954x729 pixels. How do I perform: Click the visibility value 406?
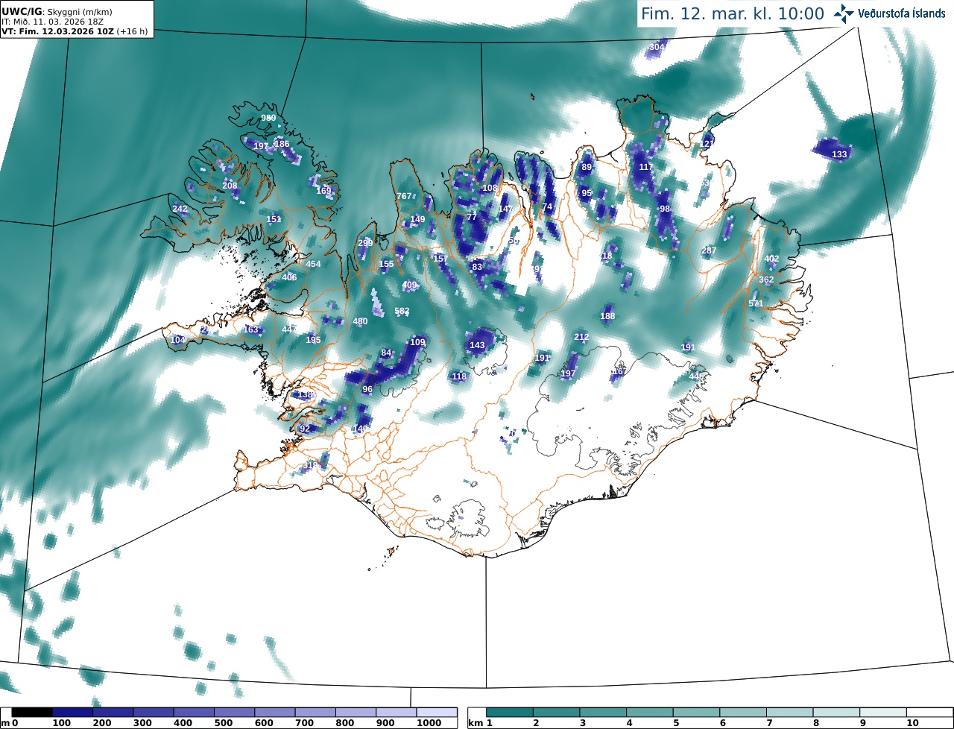pyautogui.click(x=289, y=277)
